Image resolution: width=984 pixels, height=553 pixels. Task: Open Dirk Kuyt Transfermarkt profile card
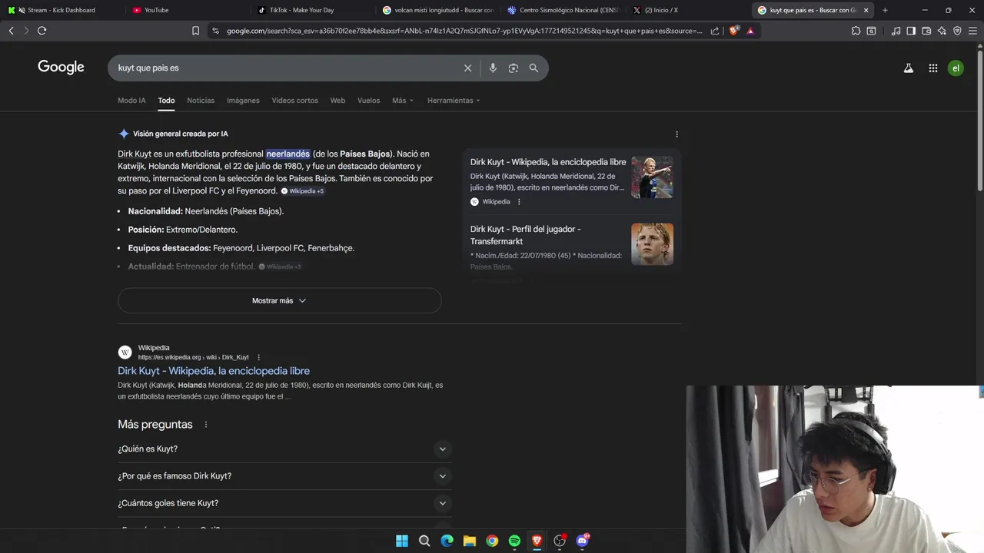571,247
